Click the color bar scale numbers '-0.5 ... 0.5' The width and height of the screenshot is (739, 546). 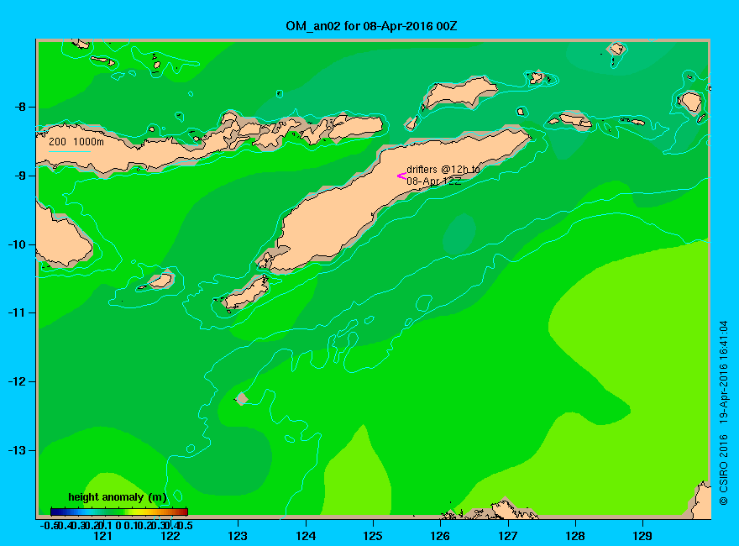(117, 525)
